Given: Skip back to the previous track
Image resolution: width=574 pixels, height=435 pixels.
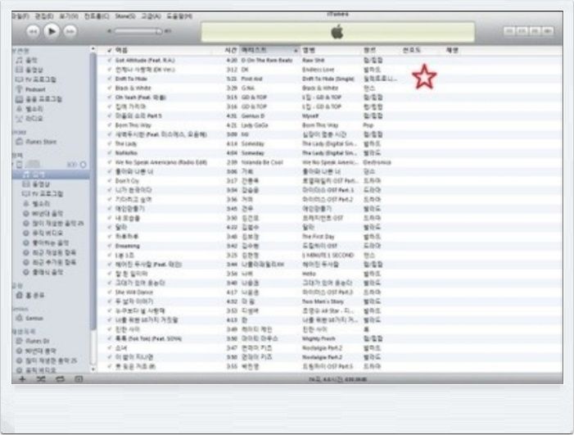Looking at the screenshot, I should 33,31.
